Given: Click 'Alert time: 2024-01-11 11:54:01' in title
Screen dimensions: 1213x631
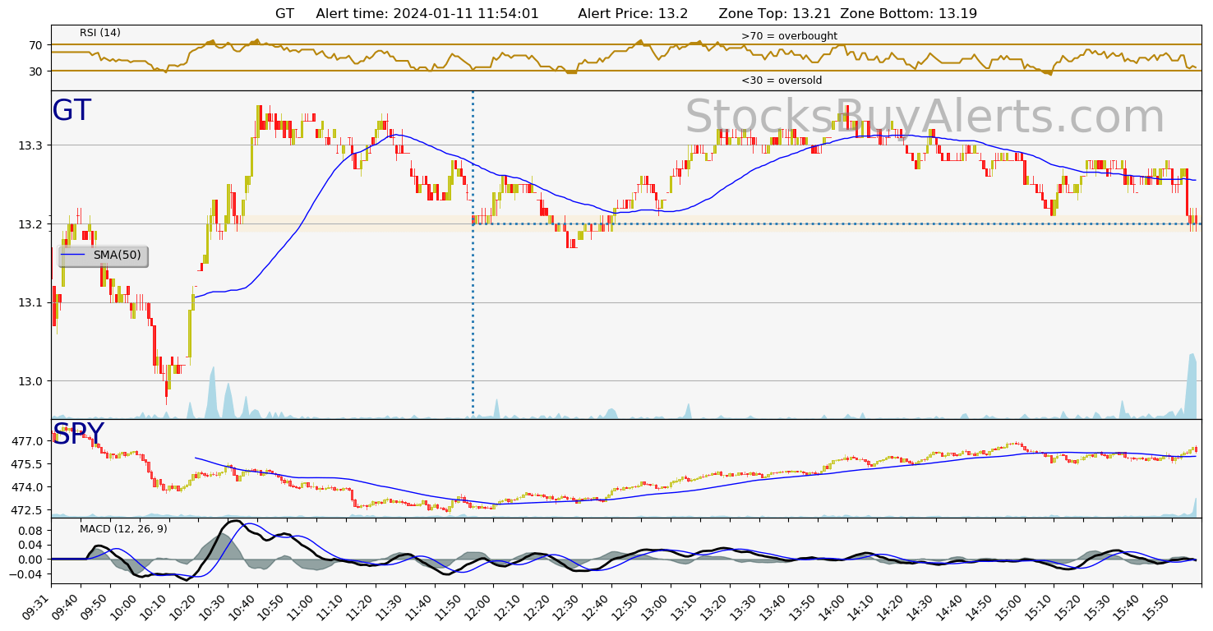Looking at the screenshot, I should (x=427, y=13).
